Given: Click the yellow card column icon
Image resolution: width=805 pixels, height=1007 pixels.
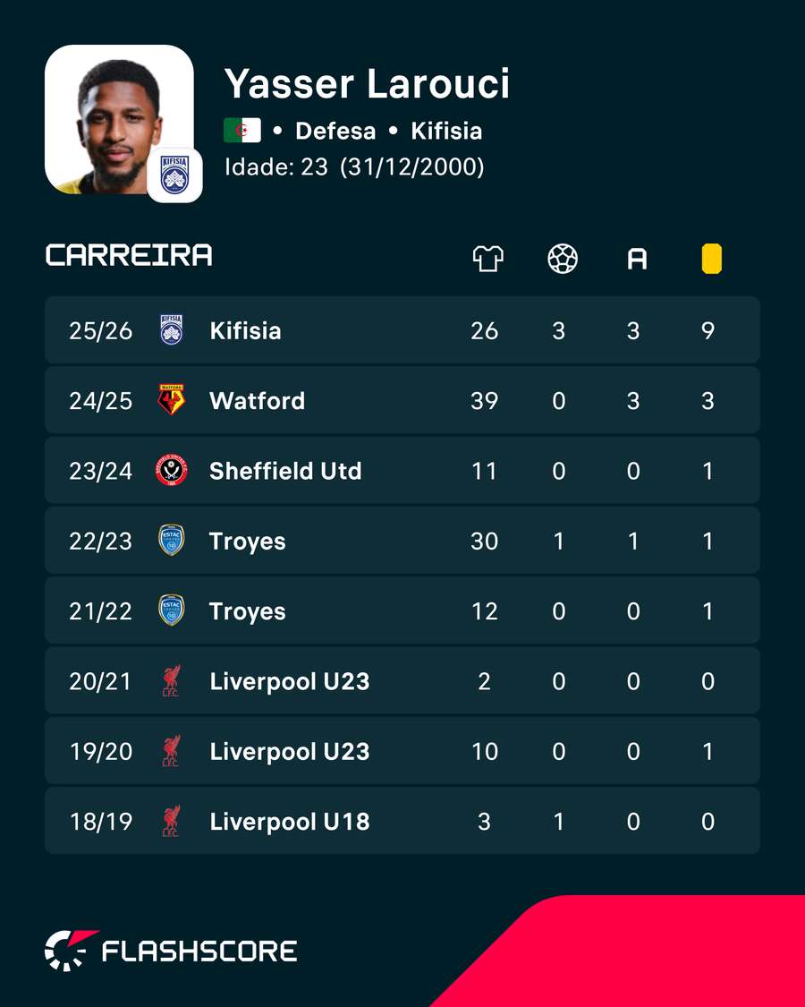Looking at the screenshot, I should tap(711, 259).
